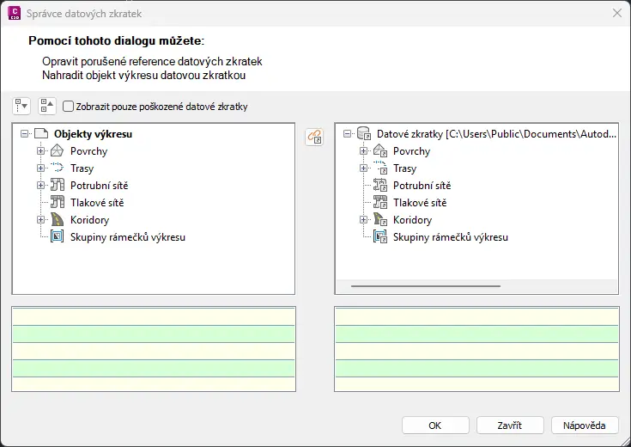The width and height of the screenshot is (631, 447).
Task: Click the link data shortcut icon
Action: click(314, 137)
